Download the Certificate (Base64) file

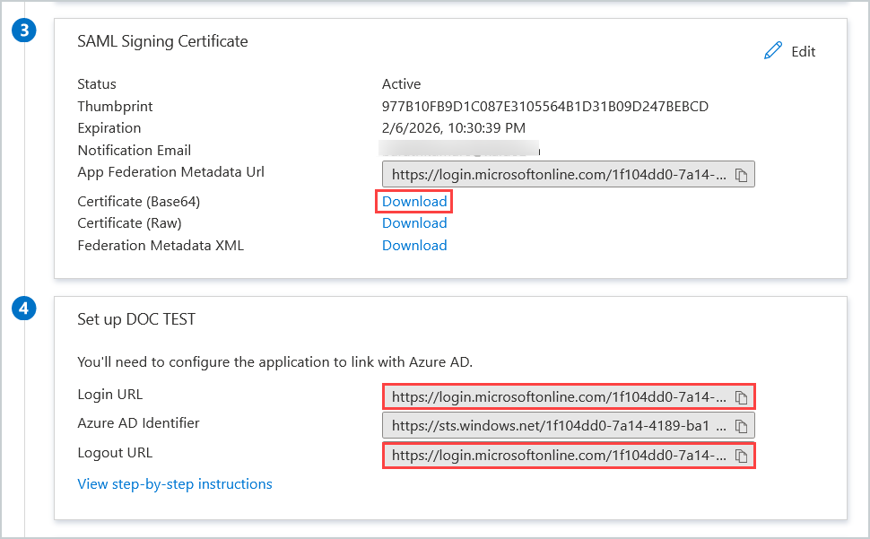pyautogui.click(x=414, y=202)
